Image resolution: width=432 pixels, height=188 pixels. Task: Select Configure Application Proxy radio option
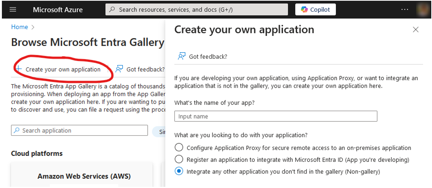click(179, 148)
